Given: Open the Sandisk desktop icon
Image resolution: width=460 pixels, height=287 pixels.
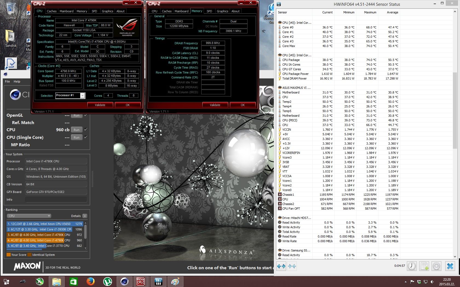Looking at the screenshot, I should tap(11, 38).
